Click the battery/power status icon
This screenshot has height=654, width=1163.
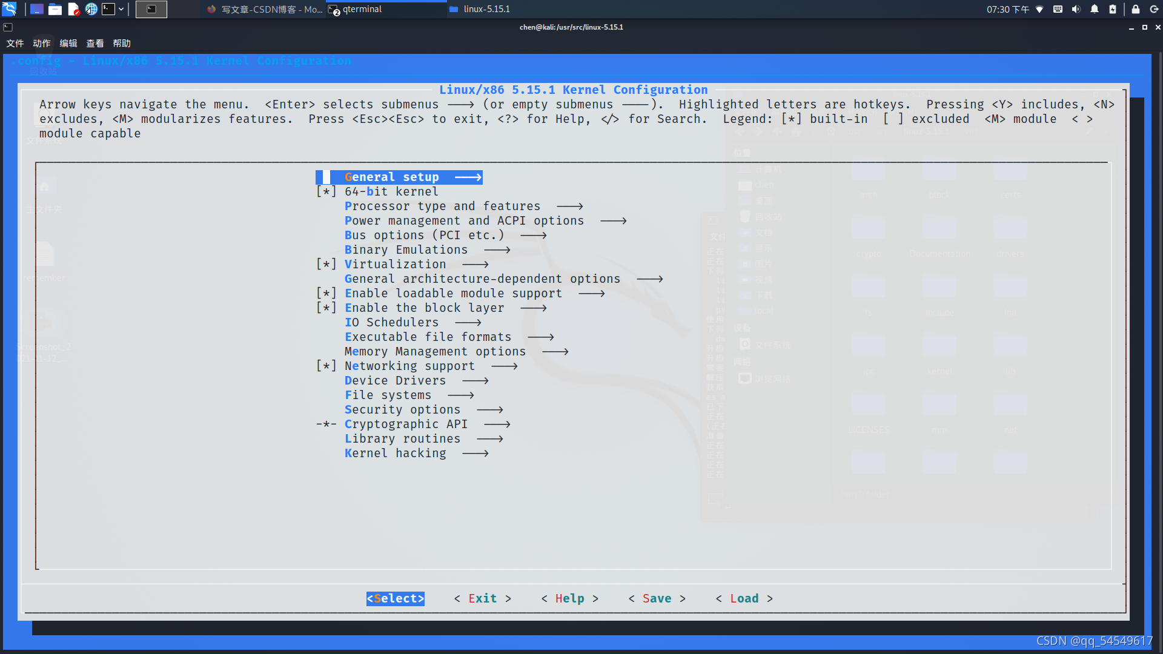[x=1112, y=9]
